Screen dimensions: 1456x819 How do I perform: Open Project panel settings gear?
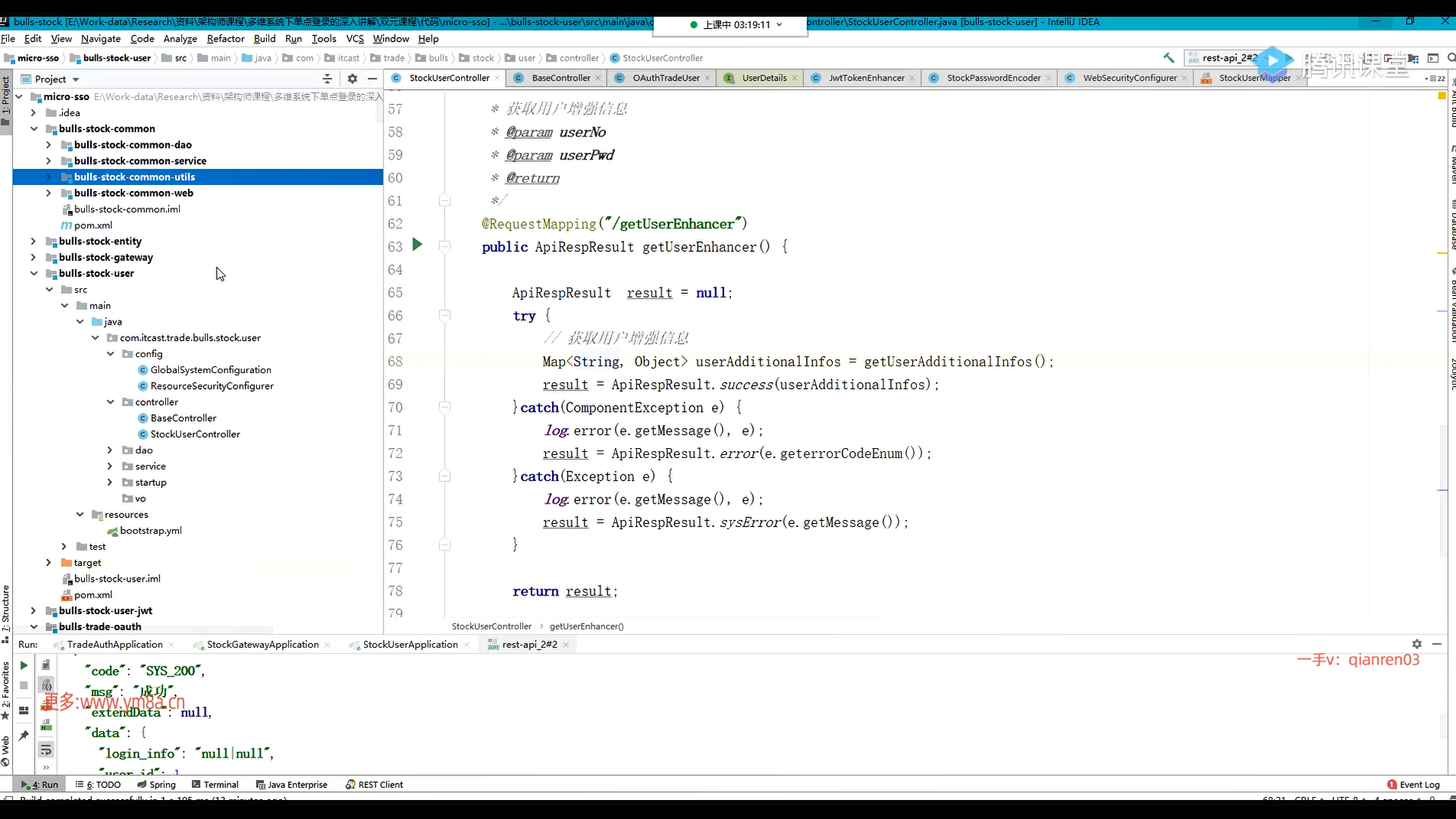[x=352, y=79]
